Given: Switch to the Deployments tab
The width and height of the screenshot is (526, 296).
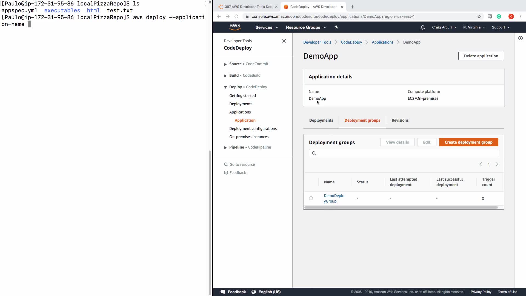Looking at the screenshot, I should (x=321, y=120).
